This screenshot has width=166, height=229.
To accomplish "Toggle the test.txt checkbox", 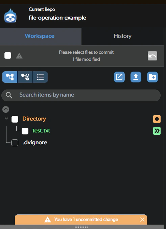I will click(x=25, y=131).
